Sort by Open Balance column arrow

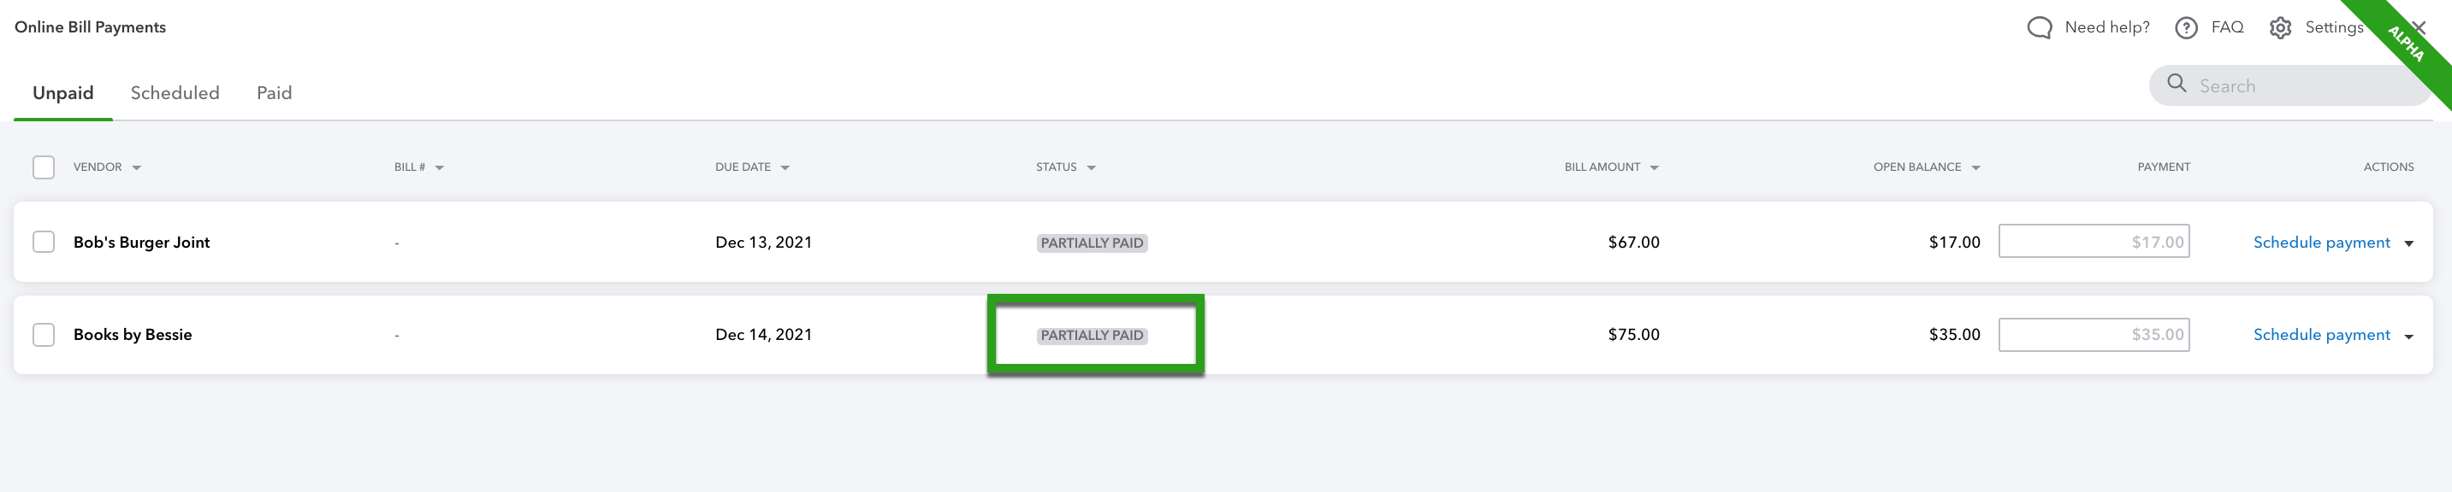click(x=1976, y=168)
